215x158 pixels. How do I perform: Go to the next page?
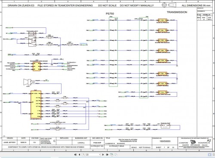[x=103, y=155]
